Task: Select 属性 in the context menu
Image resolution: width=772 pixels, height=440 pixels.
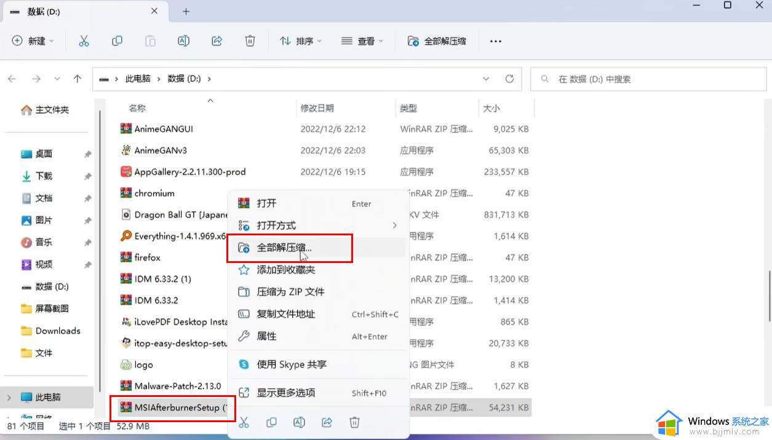Action: tap(317, 336)
